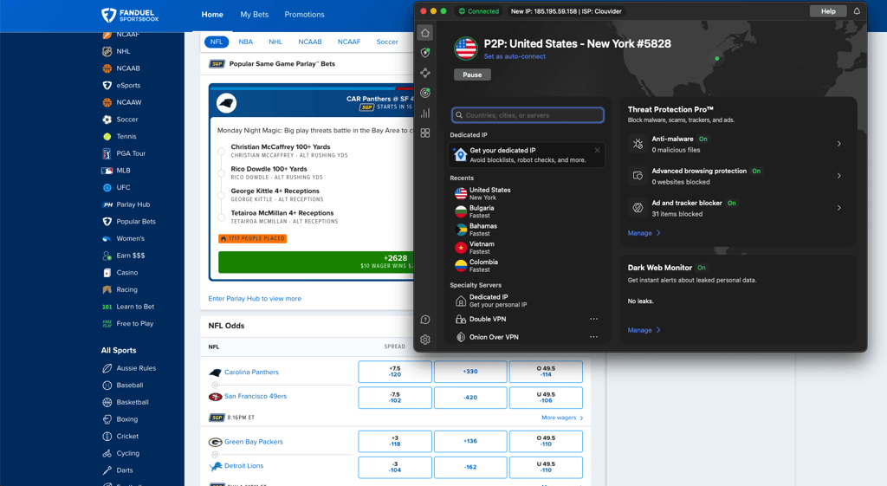887x486 pixels.
Task: Select Rico Dowdle 100+ Yards radio
Action: click(x=221, y=173)
